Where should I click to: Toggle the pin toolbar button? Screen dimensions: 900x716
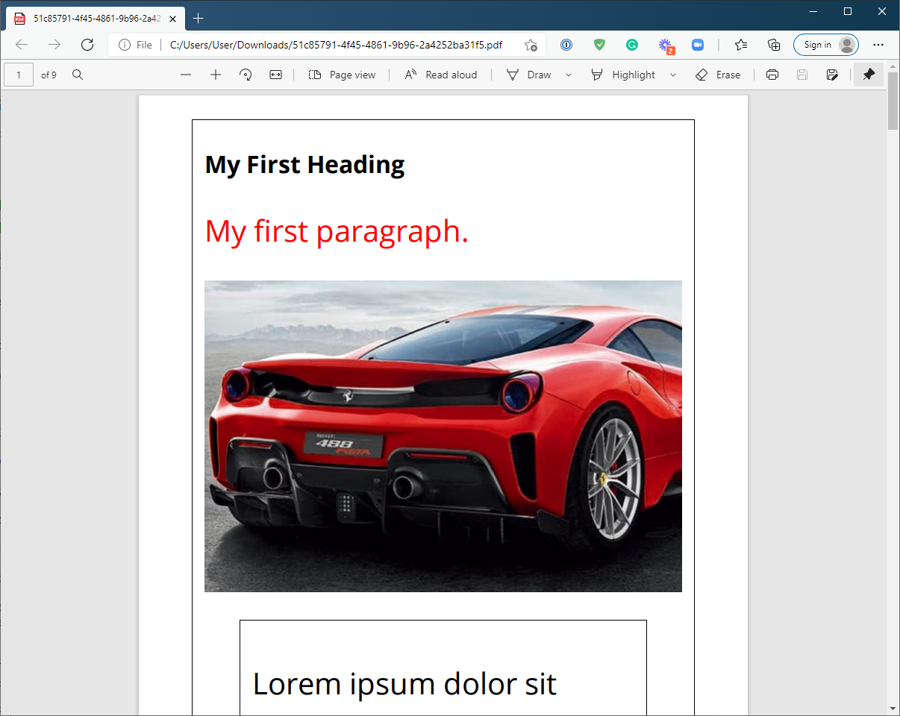(869, 75)
